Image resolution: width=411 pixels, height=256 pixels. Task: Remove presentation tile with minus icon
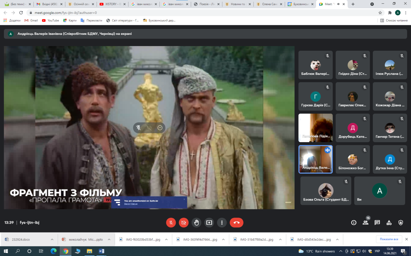[160, 128]
